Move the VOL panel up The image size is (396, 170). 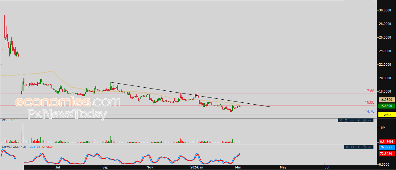pos(352,120)
